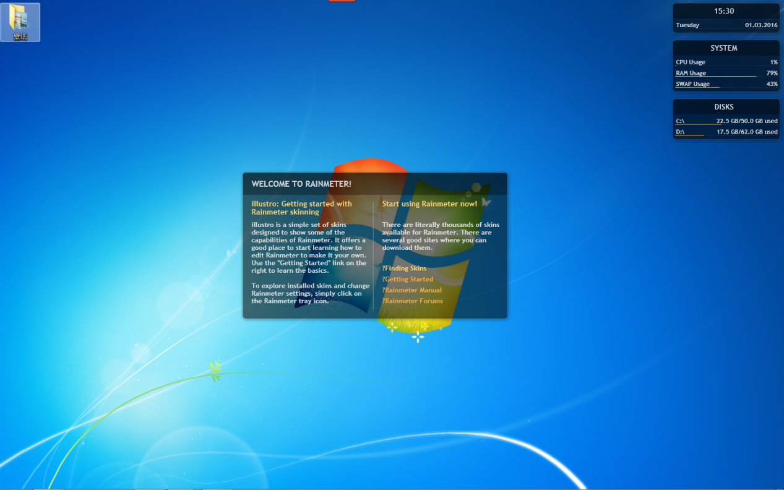Select the 壁纸 folder on the desktop

coord(21,22)
